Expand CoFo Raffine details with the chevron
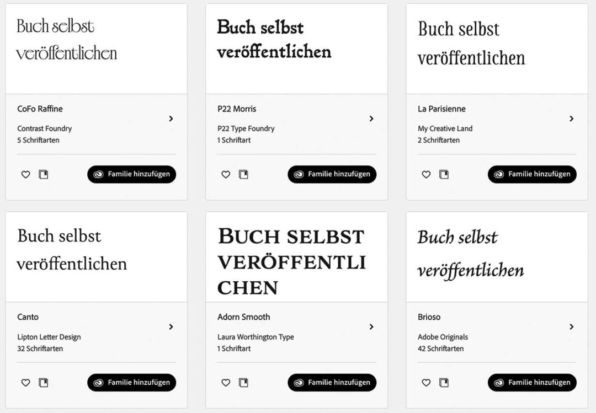Image resolution: width=596 pixels, height=413 pixels. 171,119
